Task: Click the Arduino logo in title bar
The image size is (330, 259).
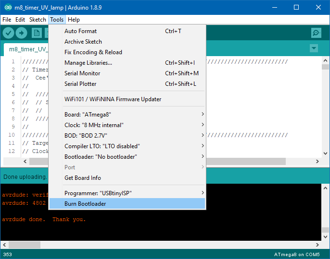Action: (8, 8)
